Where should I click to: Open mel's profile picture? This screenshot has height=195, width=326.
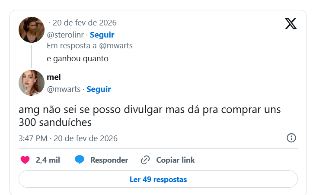[32, 83]
